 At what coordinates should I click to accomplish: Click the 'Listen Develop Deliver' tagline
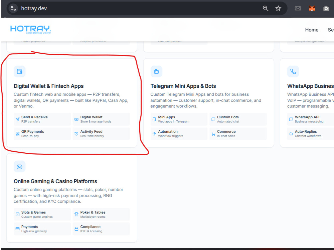click(38, 33)
